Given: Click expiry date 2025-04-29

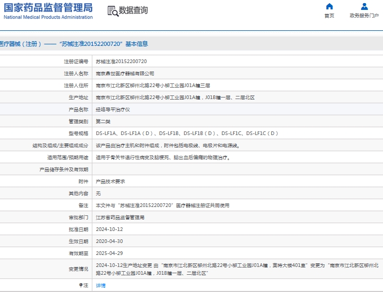Looking at the screenshot, I should [x=110, y=253].
